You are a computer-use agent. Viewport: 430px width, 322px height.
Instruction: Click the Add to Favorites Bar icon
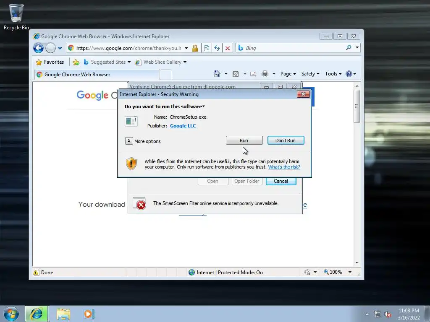pyautogui.click(x=76, y=62)
